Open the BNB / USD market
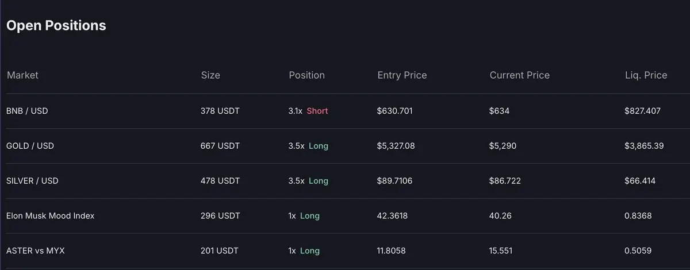690x270 pixels. click(x=27, y=111)
